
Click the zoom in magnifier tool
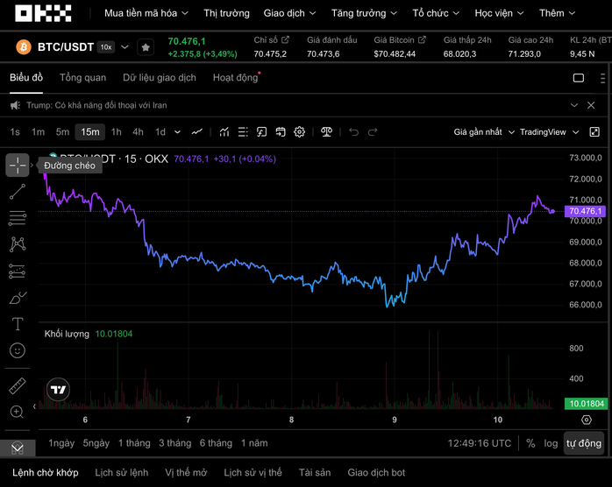point(18,412)
